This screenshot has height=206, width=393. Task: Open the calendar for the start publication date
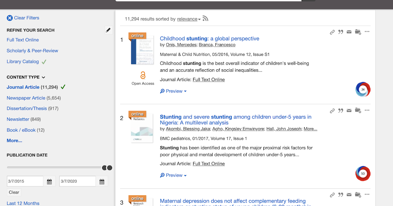[x=49, y=181]
